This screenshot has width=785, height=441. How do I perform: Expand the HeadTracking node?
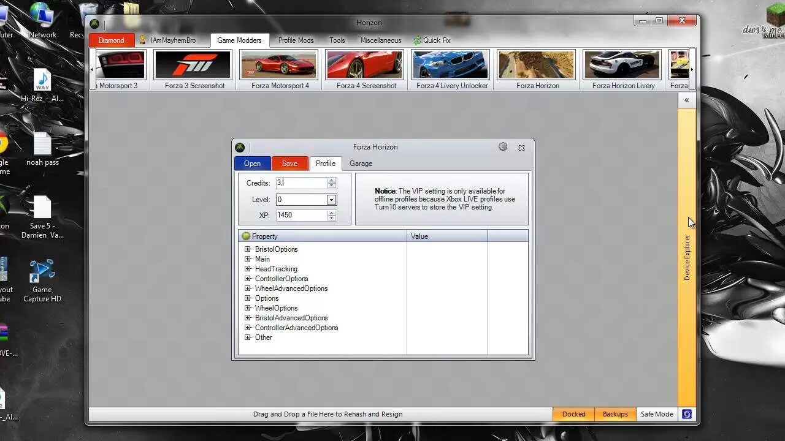(248, 269)
